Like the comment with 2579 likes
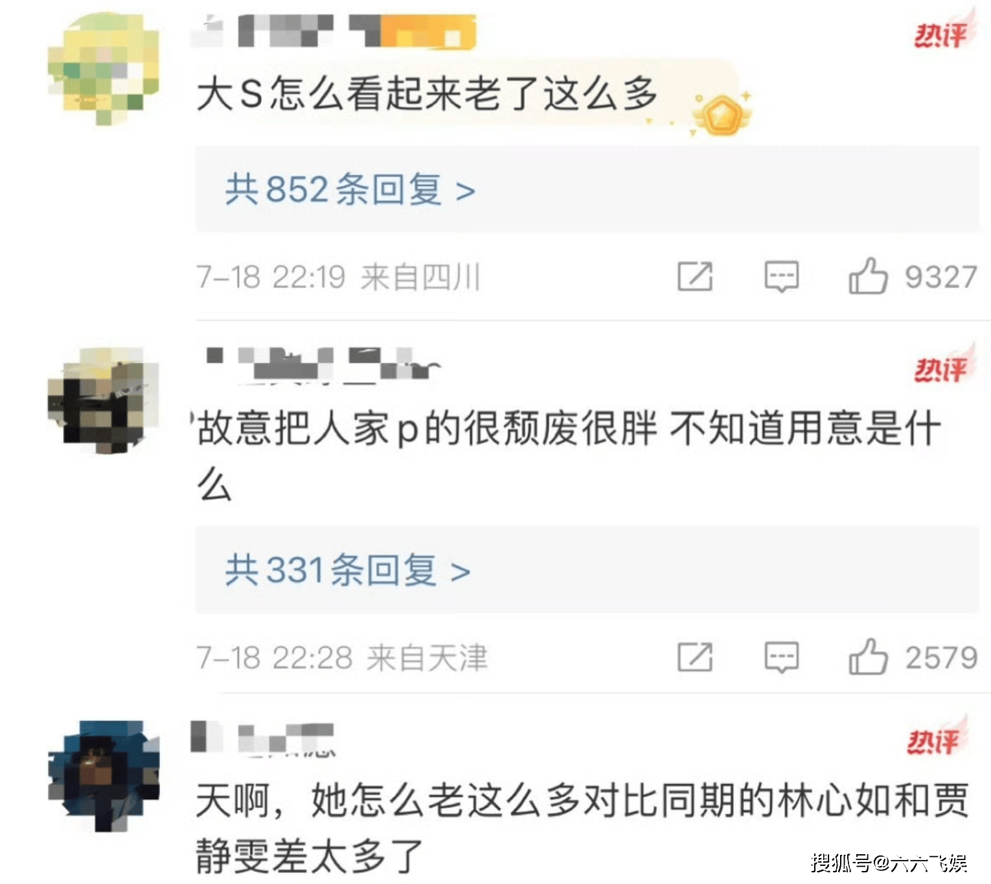Image resolution: width=991 pixels, height=884 pixels. click(x=868, y=657)
